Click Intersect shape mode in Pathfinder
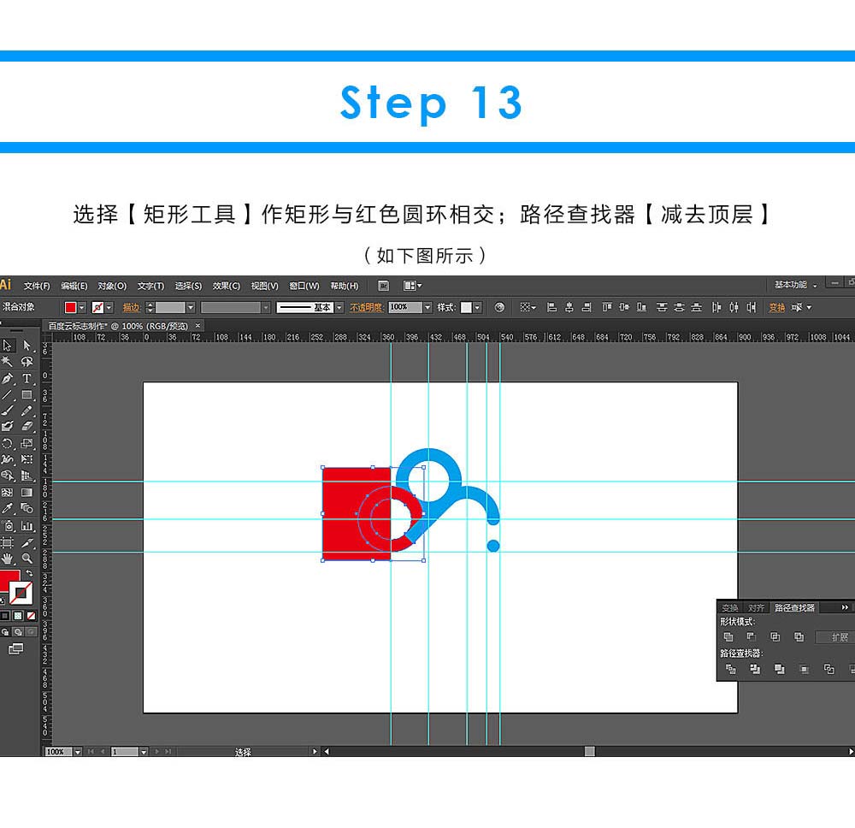This screenshot has height=828, width=855. coord(775,636)
